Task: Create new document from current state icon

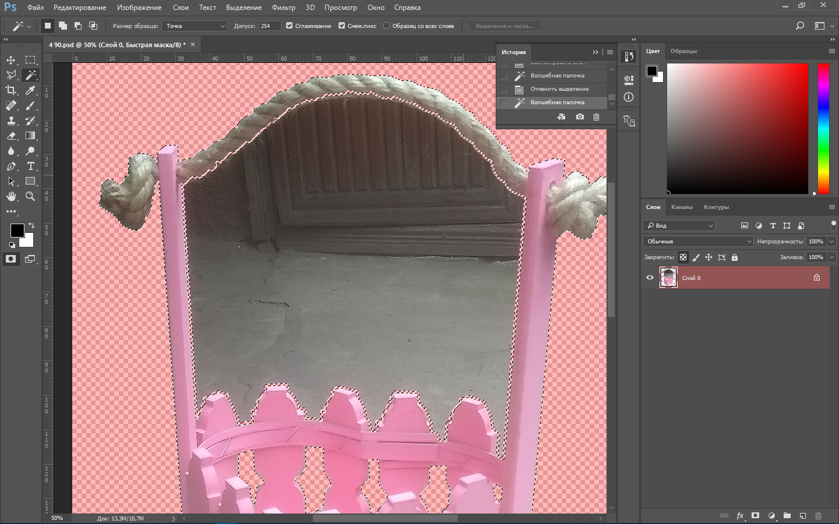Action: tap(561, 117)
